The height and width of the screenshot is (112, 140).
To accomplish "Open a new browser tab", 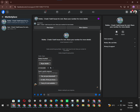I will [x=11, y=2].
